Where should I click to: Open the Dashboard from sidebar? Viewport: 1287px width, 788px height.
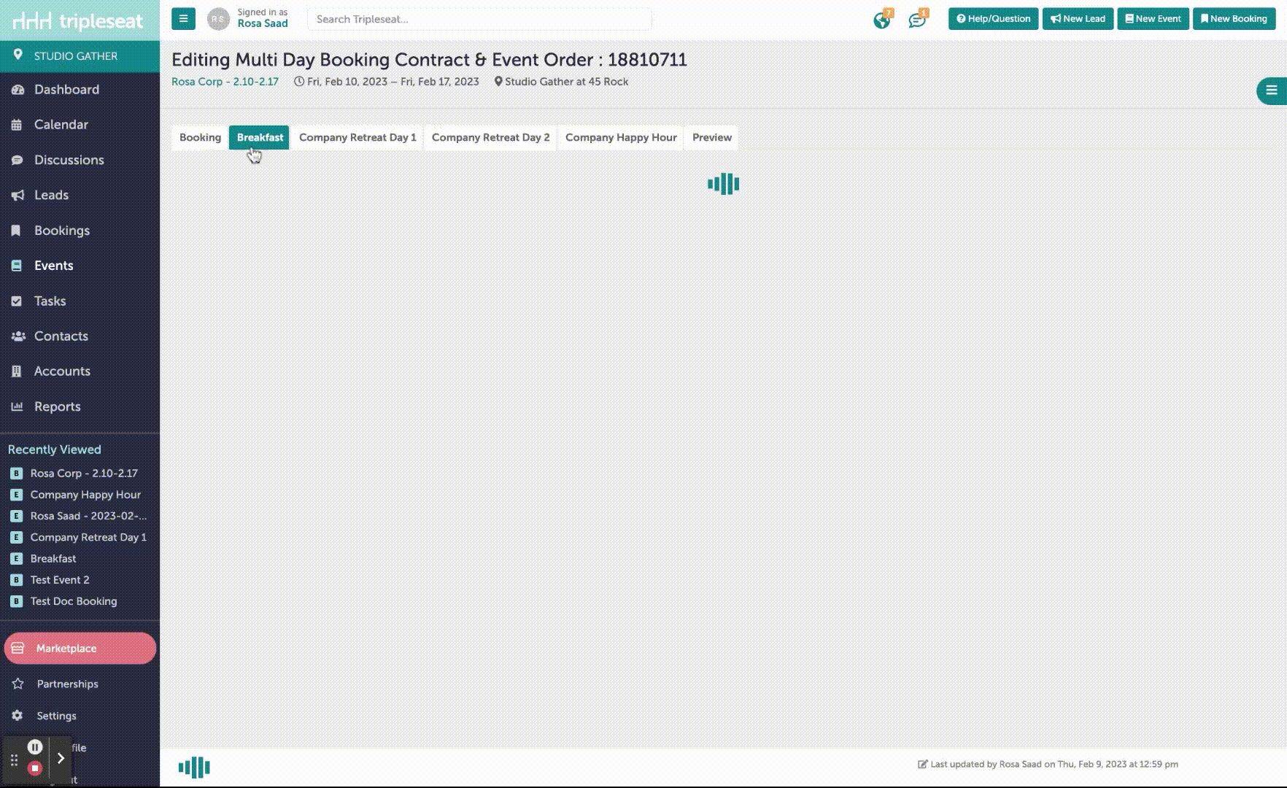pyautogui.click(x=66, y=90)
